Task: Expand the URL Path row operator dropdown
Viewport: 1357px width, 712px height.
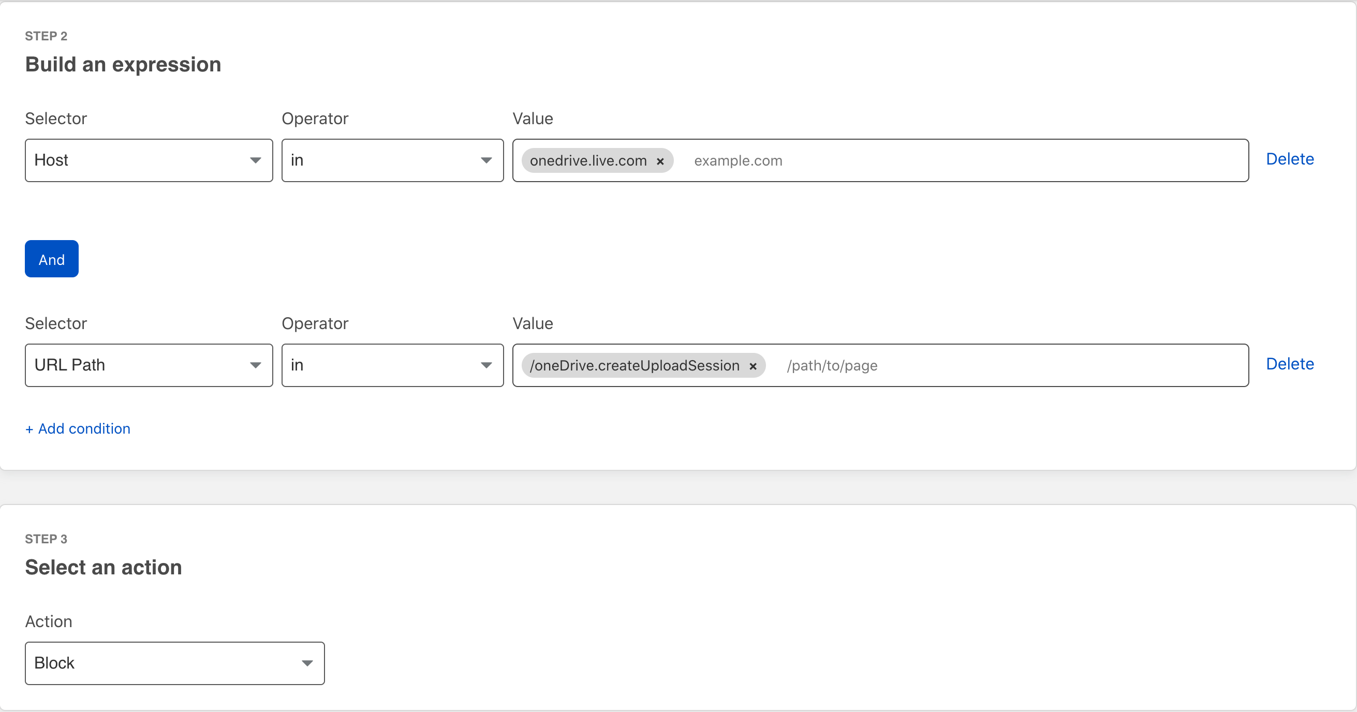Action: click(x=392, y=365)
